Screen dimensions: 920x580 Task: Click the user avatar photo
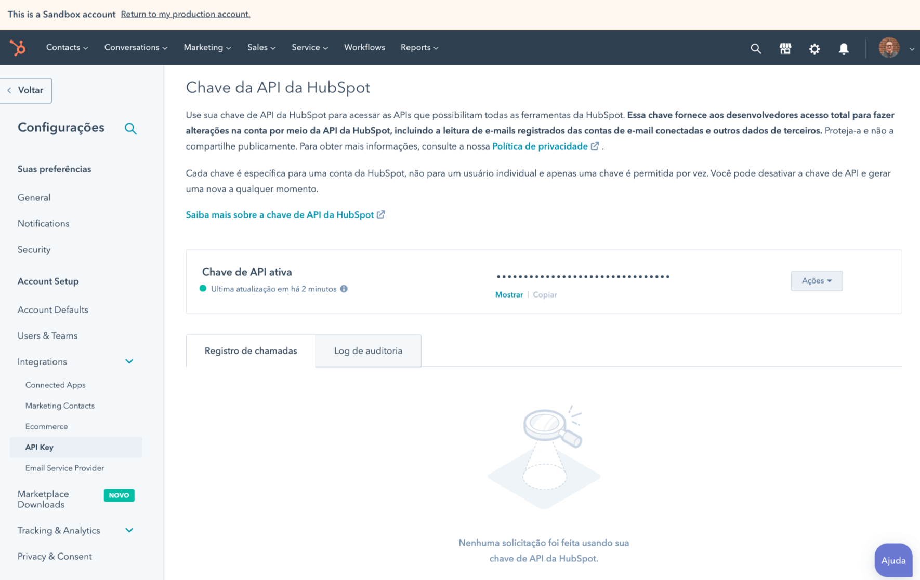[889, 48]
